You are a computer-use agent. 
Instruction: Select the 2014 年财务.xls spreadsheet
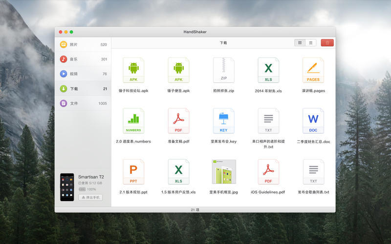pos(268,71)
